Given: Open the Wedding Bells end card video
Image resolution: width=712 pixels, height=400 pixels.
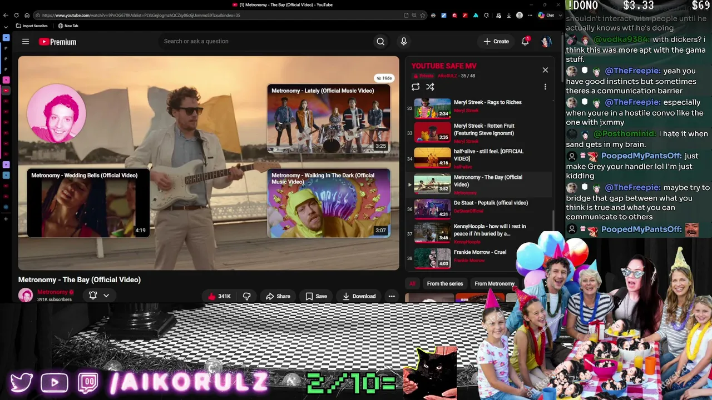Looking at the screenshot, I should click(88, 203).
